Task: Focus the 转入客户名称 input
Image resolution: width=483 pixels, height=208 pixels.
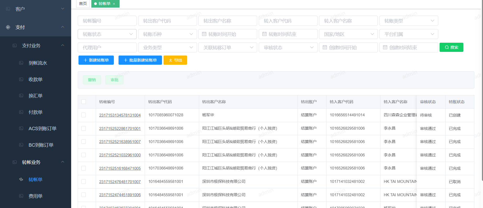Action: (348, 21)
